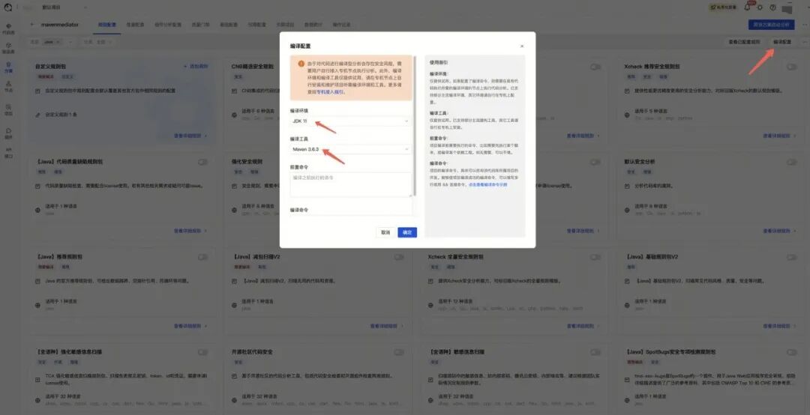This screenshot has height=415, width=810.
Task: Expand 查看详细规则 in 默认安全分析 card
Action: click(779, 231)
